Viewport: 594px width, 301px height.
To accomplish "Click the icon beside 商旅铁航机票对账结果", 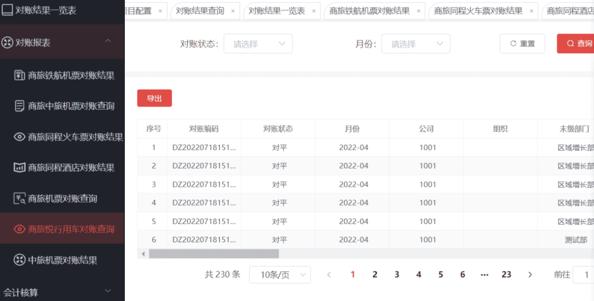I will tap(19, 75).
